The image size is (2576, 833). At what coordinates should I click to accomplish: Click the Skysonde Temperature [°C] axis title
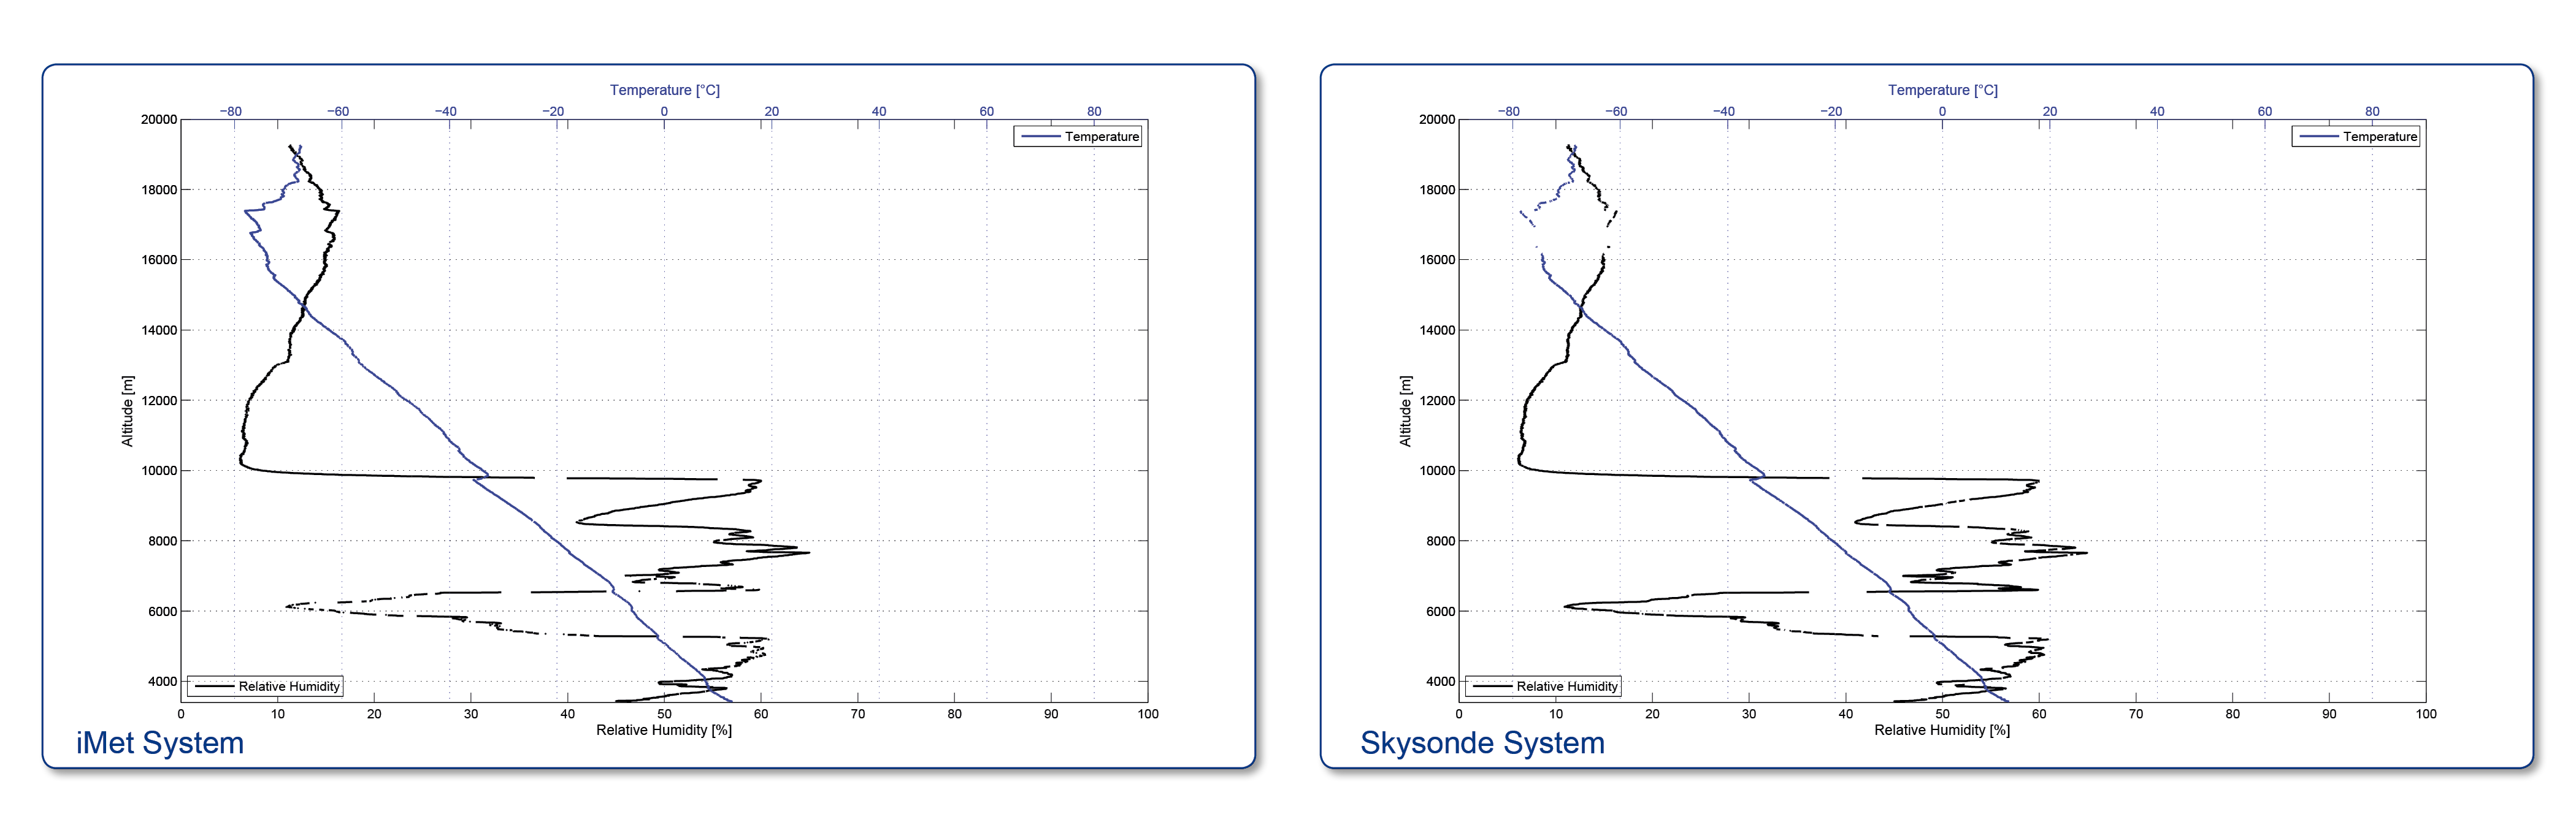point(1943,90)
